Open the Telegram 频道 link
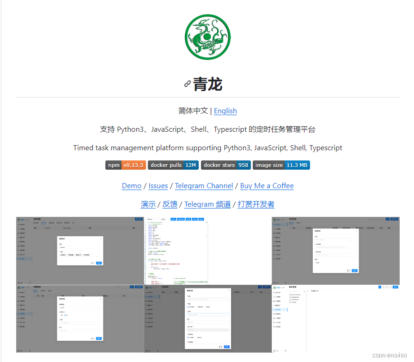This screenshot has width=414, height=362. (x=207, y=204)
